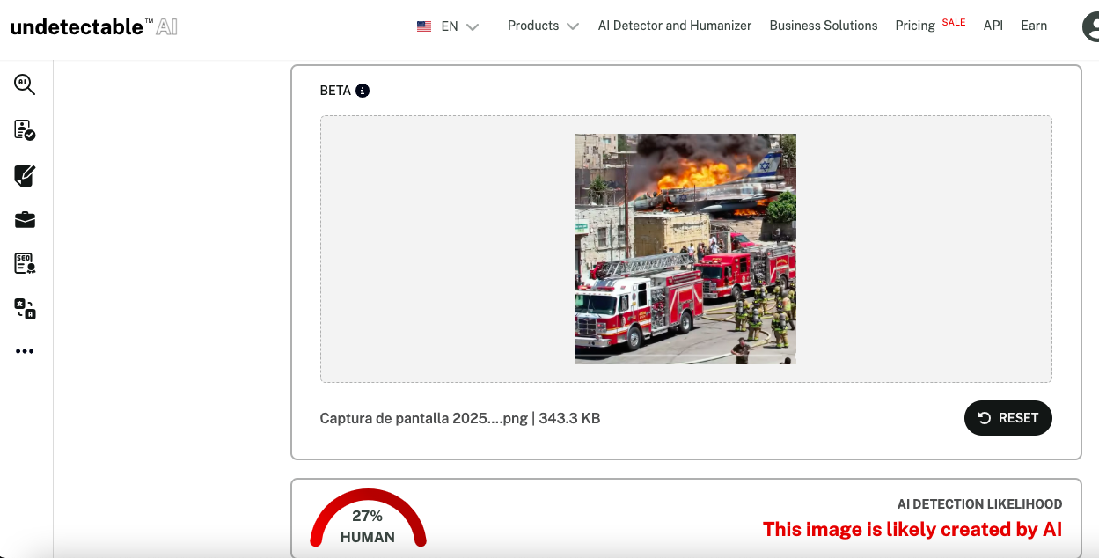This screenshot has height=558, width=1099.
Task: Open the SEO document tool icon
Action: (x=25, y=263)
